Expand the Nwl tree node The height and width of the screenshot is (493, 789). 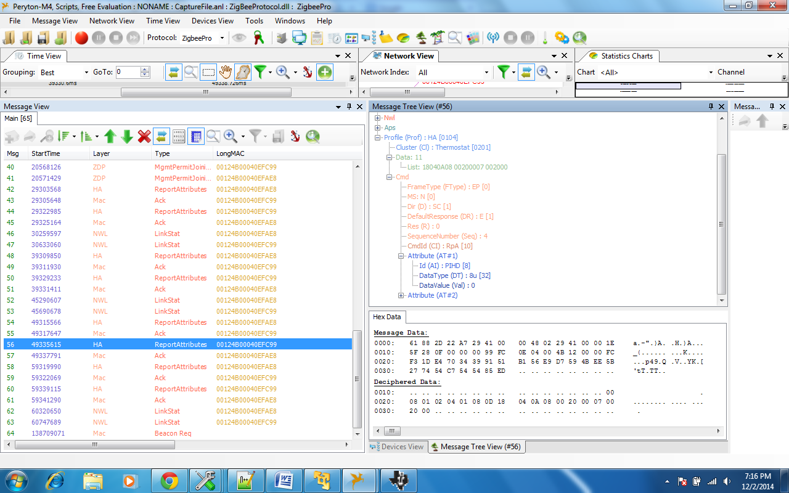coord(378,118)
